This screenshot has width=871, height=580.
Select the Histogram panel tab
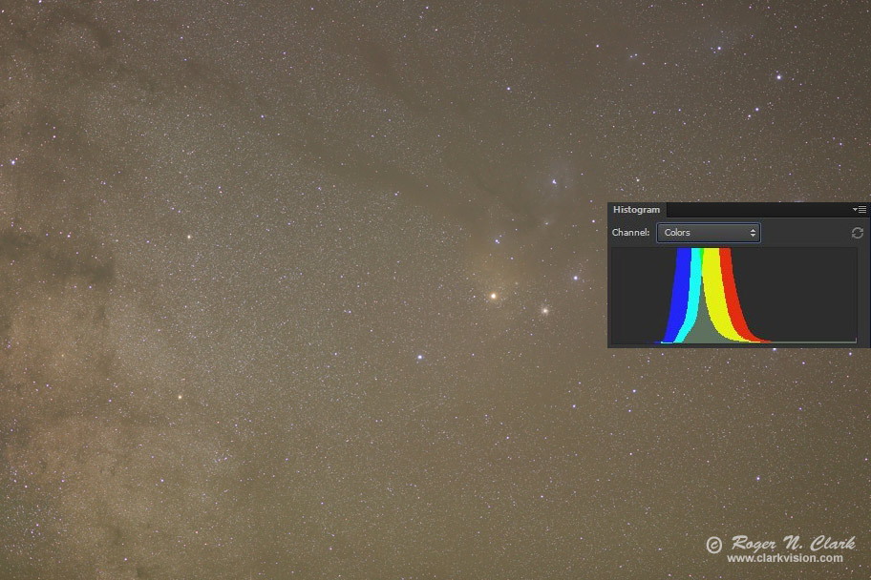click(636, 210)
